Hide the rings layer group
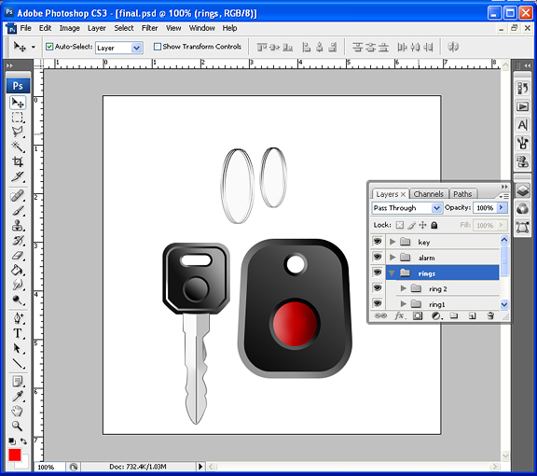This screenshot has width=537, height=476. coord(378,273)
